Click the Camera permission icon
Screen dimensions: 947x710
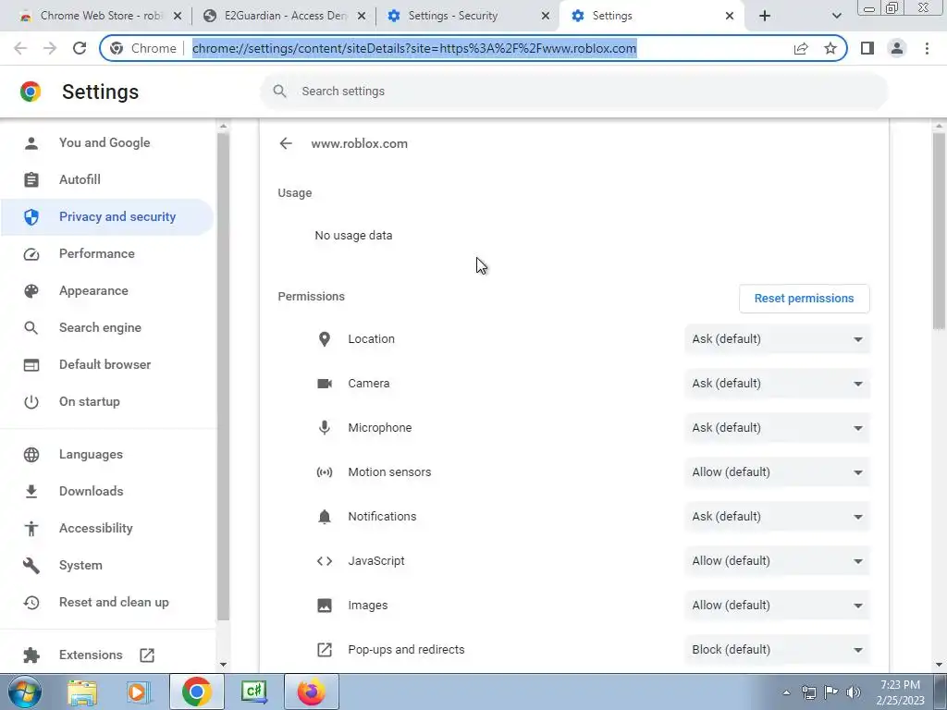[325, 384]
